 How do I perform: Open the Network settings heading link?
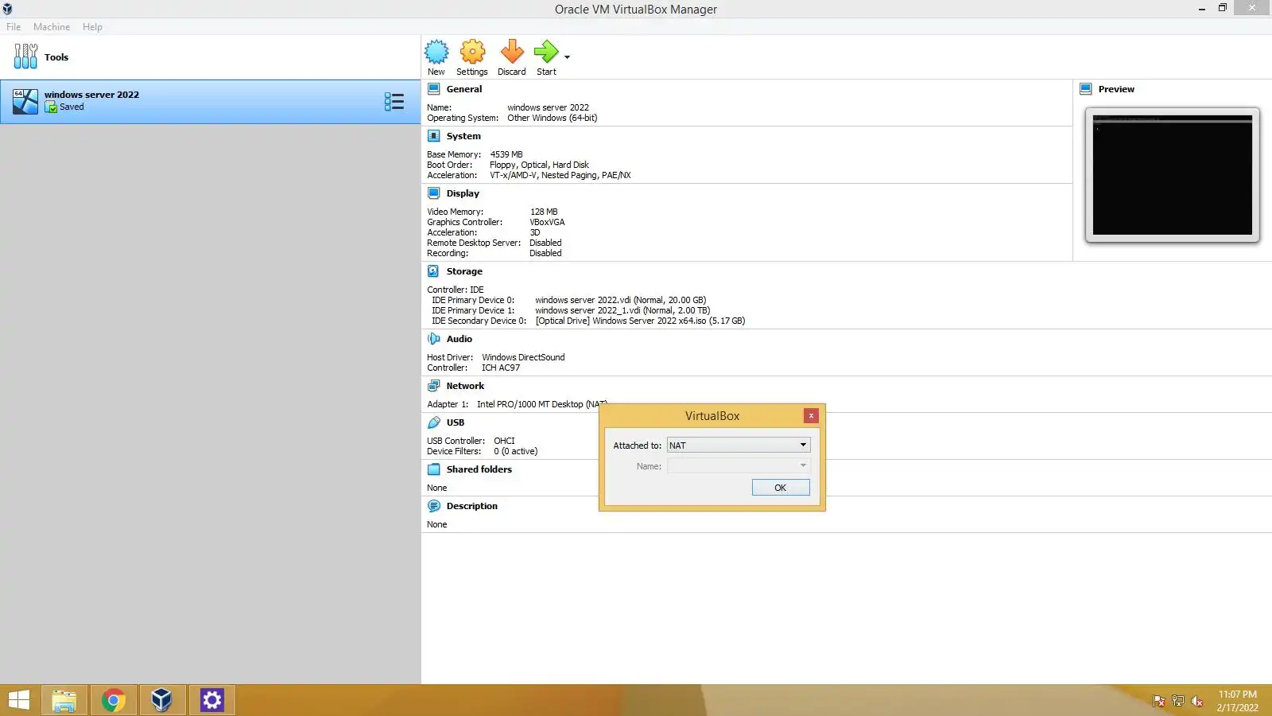pos(465,386)
